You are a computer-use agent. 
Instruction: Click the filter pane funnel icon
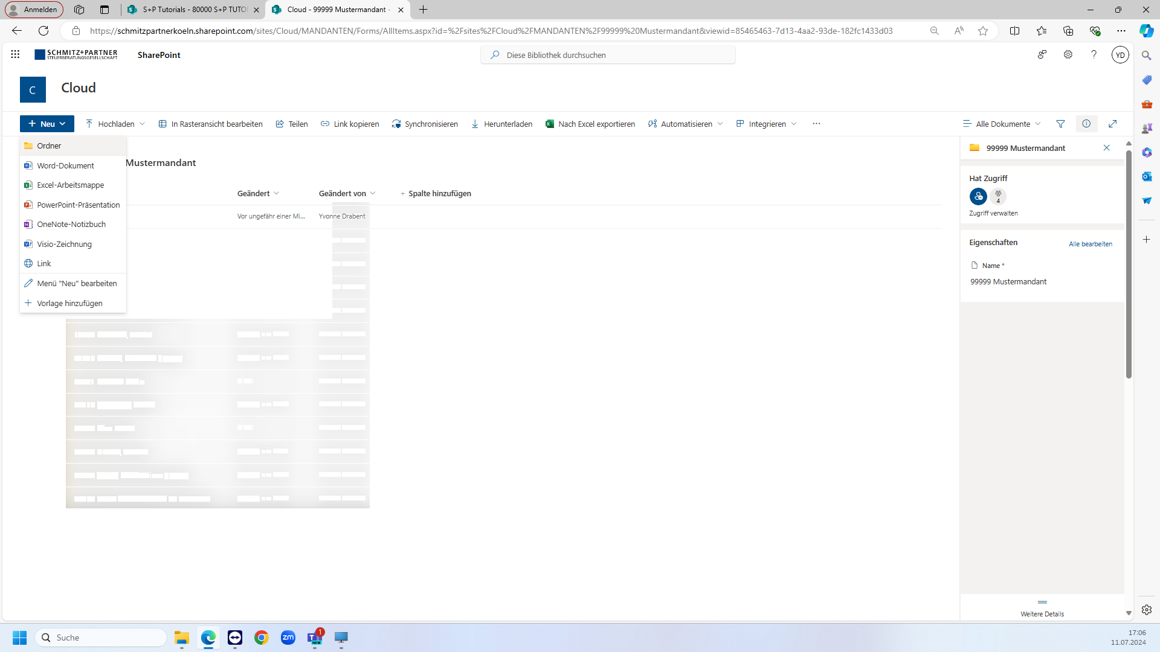[1060, 124]
